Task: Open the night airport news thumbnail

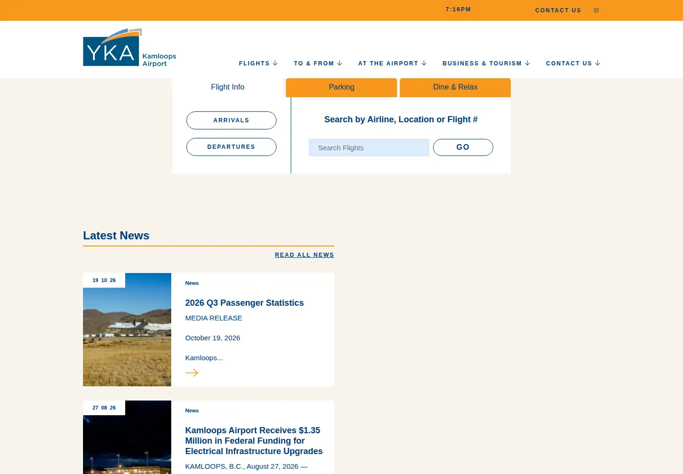Action: pos(127,437)
